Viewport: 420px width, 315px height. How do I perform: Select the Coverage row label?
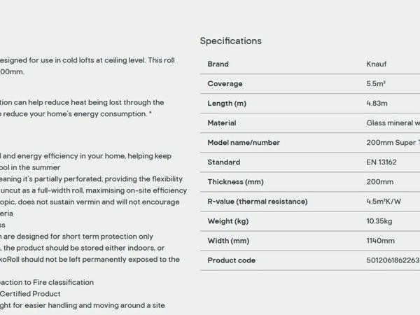pyautogui.click(x=225, y=83)
